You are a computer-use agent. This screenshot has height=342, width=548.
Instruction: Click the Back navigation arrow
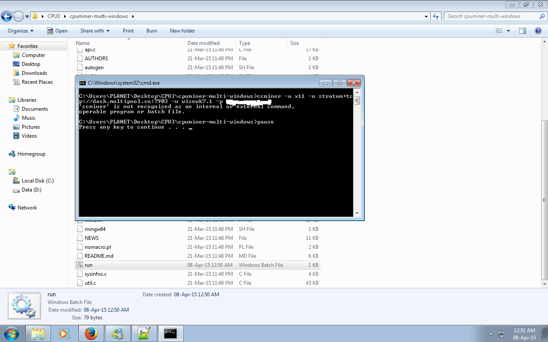click(6, 16)
